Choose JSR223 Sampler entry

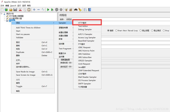click(87, 61)
